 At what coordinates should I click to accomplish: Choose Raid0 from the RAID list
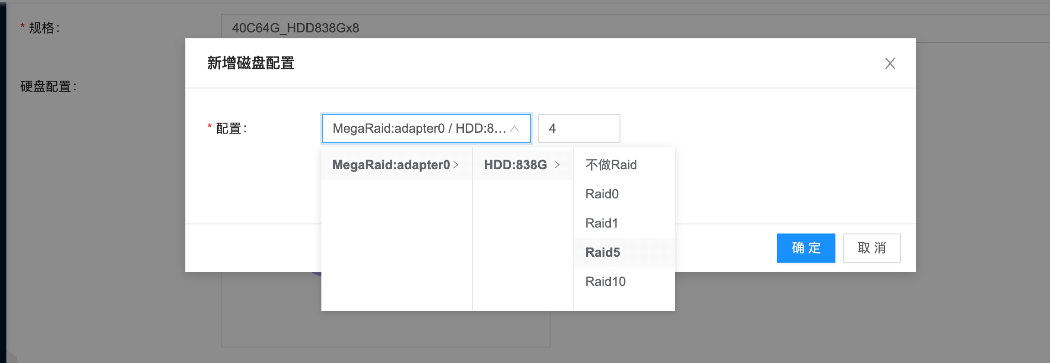point(602,194)
